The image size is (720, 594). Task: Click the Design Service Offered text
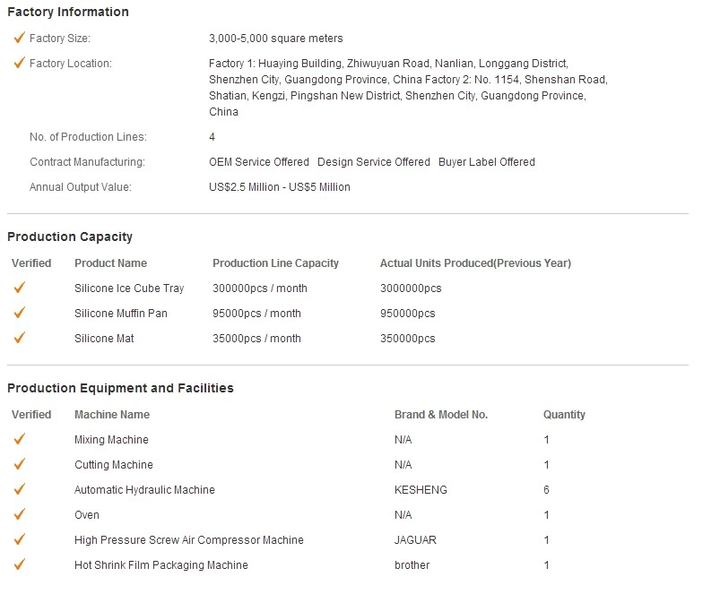374,162
